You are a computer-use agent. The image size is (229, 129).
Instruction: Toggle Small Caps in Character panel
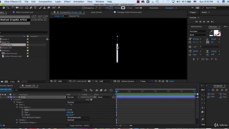[x=207, y=59]
